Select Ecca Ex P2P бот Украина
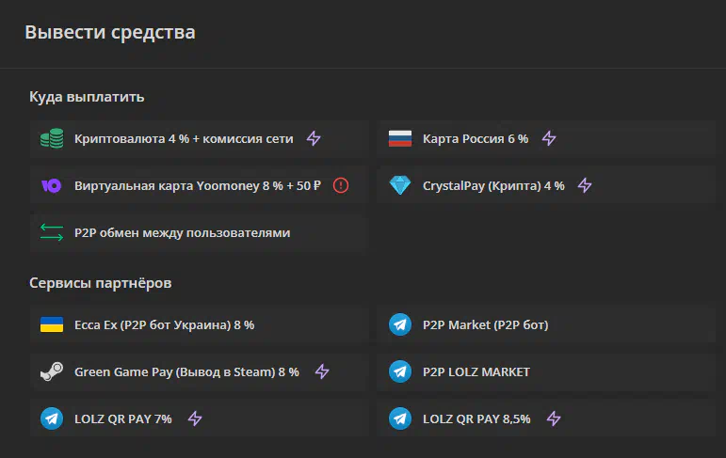726x458 pixels. pos(198,324)
